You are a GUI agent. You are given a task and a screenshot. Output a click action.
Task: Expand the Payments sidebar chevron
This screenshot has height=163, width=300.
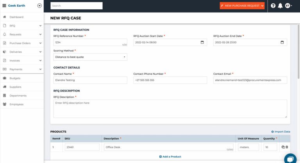click(x=40, y=69)
